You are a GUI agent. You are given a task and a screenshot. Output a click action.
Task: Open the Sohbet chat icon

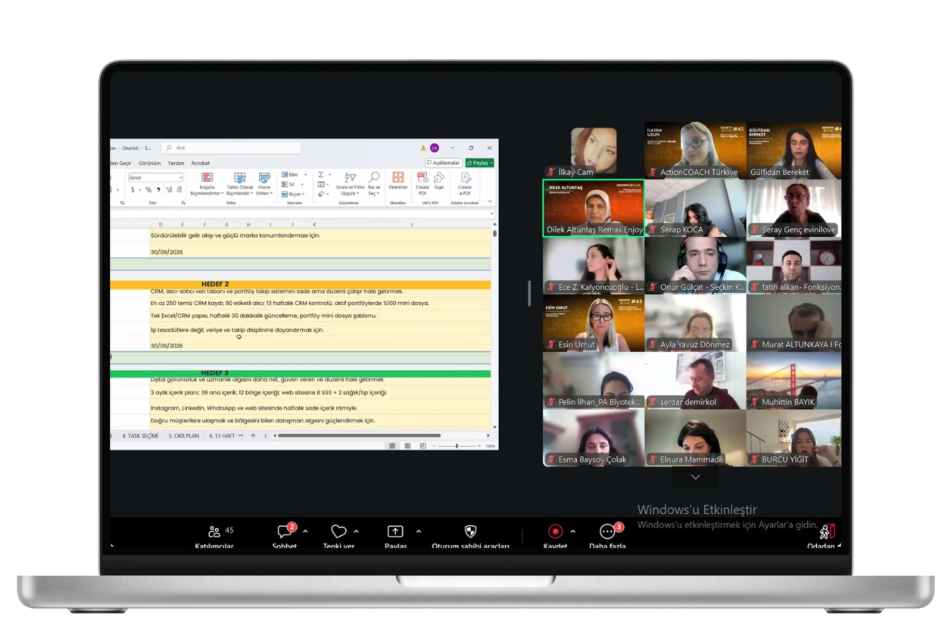pos(284,532)
